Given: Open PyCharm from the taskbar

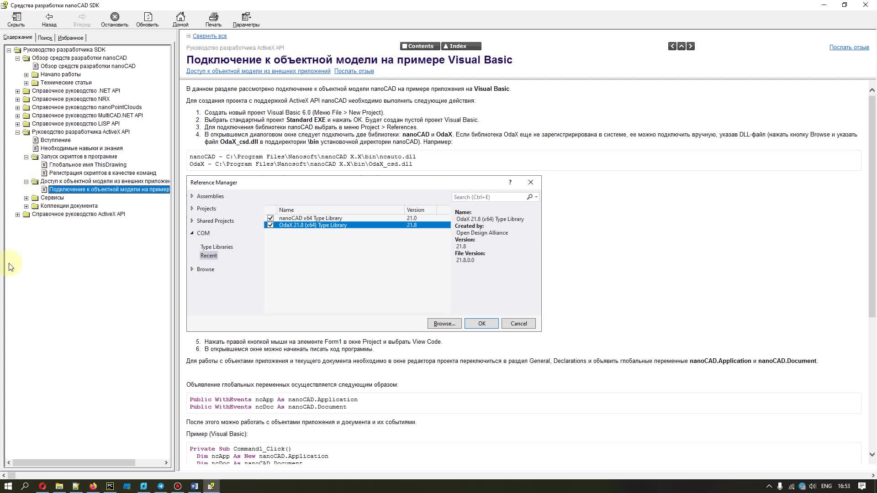Looking at the screenshot, I should point(110,486).
